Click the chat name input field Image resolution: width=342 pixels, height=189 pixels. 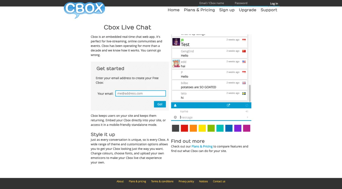click(x=212, y=111)
